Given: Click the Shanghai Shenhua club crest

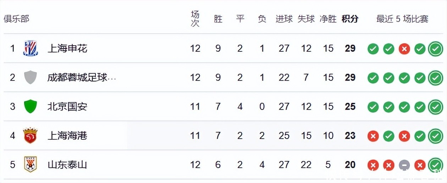Looking at the screenshot, I should tap(31, 48).
